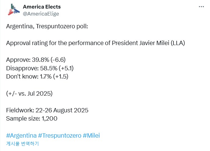The height and width of the screenshot is (151, 210).
Task: Open the America Elects display name
Action: click(x=42, y=7)
